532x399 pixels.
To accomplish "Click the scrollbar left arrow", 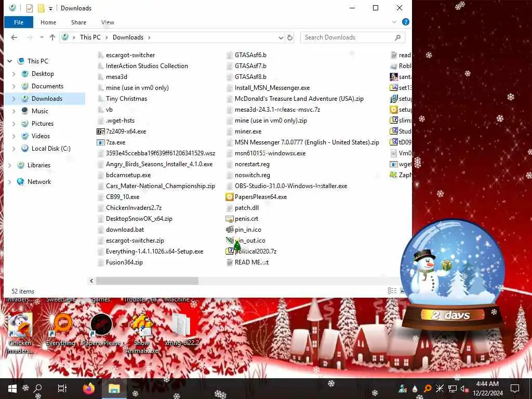I will click(91, 281).
